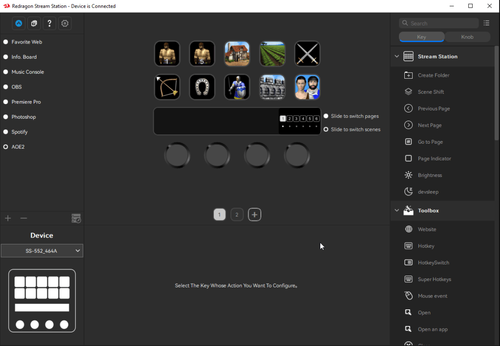This screenshot has height=346, width=500.
Task: Add a new page with plus button
Action: (x=254, y=215)
